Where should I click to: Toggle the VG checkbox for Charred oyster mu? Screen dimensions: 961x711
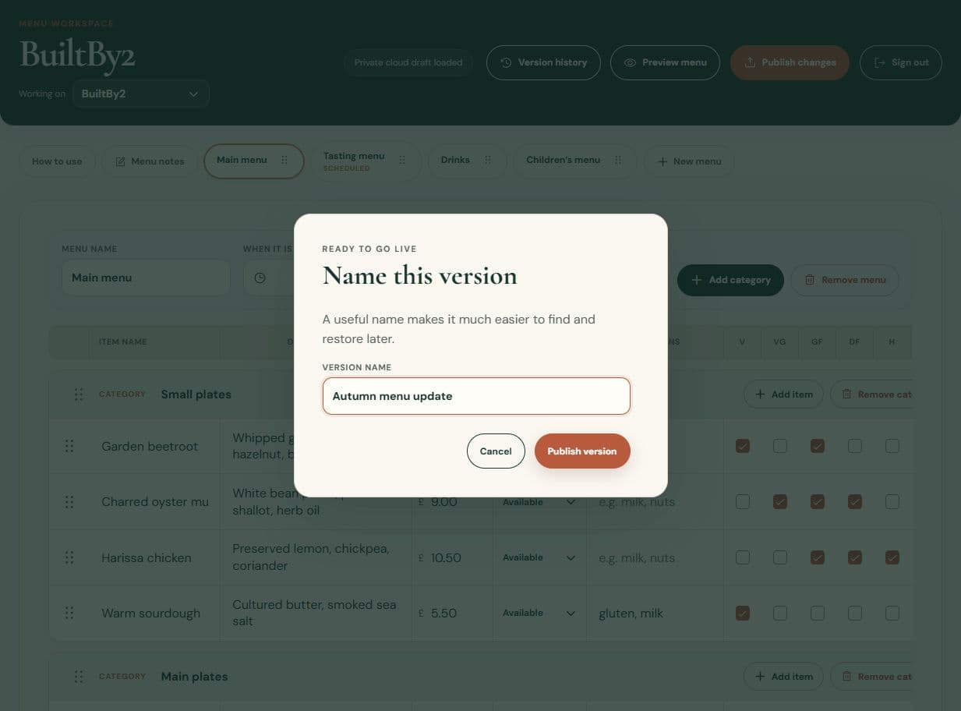pos(780,502)
